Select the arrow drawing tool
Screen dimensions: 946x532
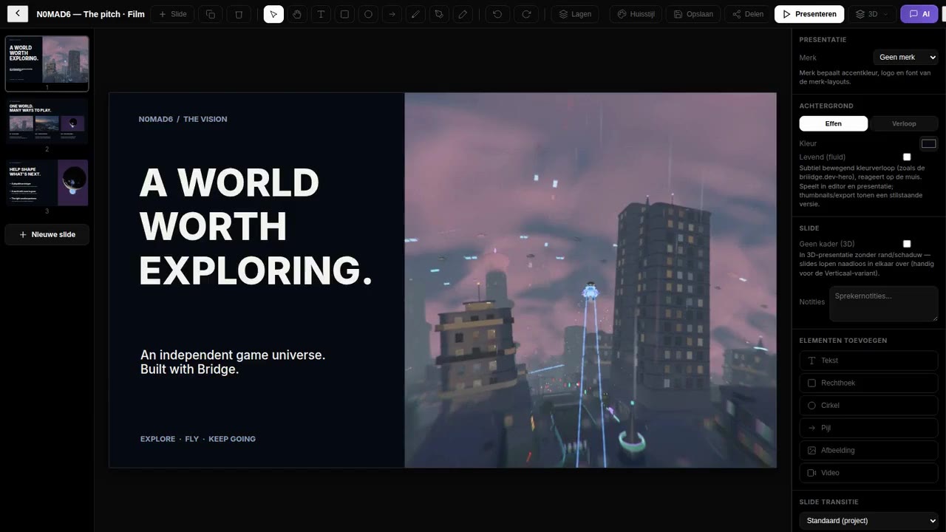pyautogui.click(x=392, y=14)
